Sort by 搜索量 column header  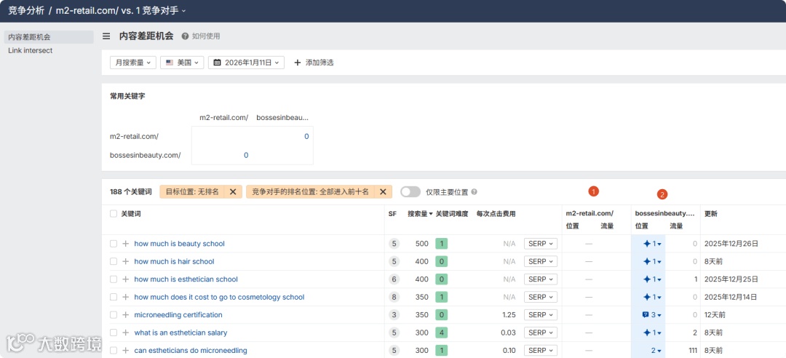[x=420, y=214]
